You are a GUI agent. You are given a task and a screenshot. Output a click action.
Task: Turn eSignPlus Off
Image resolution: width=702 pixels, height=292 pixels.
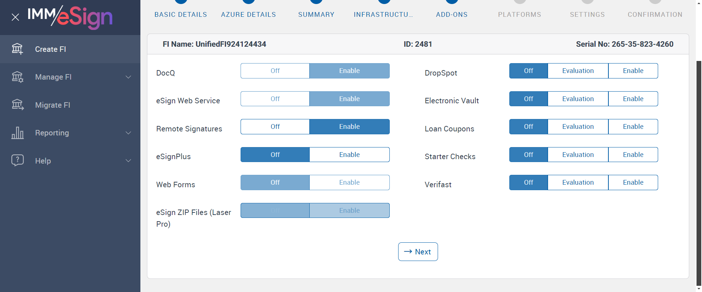(x=275, y=155)
